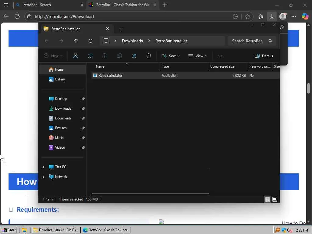This screenshot has width=312, height=234.
Task: Switch to details list view icon in the status bar
Action: (x=268, y=199)
